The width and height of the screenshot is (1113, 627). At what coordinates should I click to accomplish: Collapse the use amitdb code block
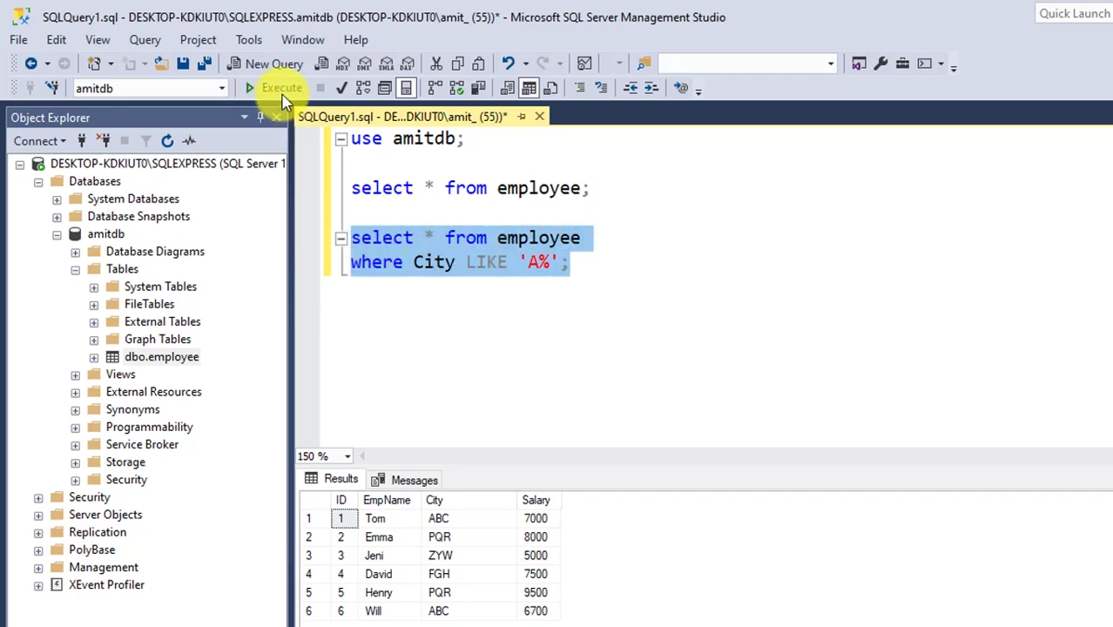(x=341, y=138)
